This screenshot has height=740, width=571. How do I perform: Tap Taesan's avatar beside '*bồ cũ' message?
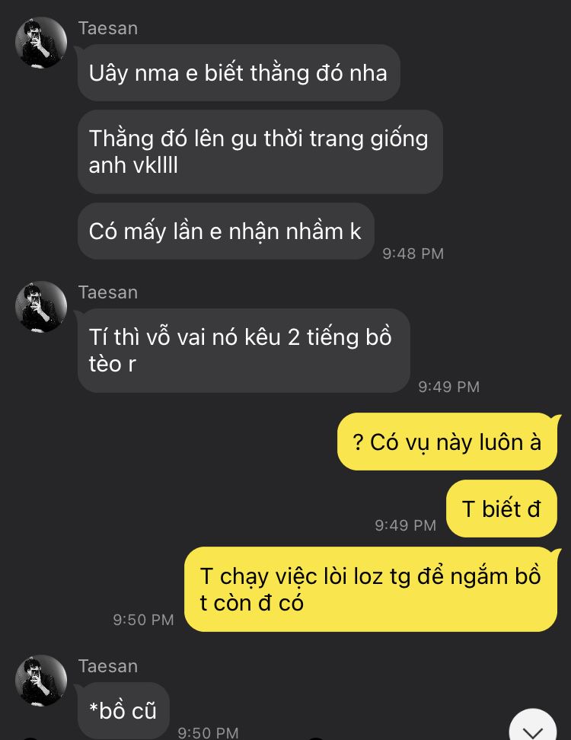point(41,681)
